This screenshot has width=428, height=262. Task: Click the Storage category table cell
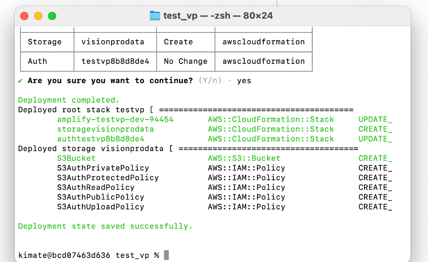point(44,42)
